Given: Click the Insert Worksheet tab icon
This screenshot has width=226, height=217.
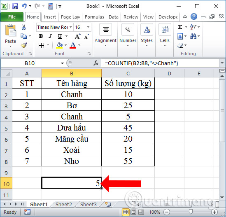Looking at the screenshot, I should coord(108,204).
